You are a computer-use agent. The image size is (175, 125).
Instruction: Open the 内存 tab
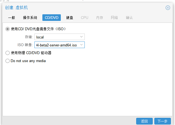[100, 18]
